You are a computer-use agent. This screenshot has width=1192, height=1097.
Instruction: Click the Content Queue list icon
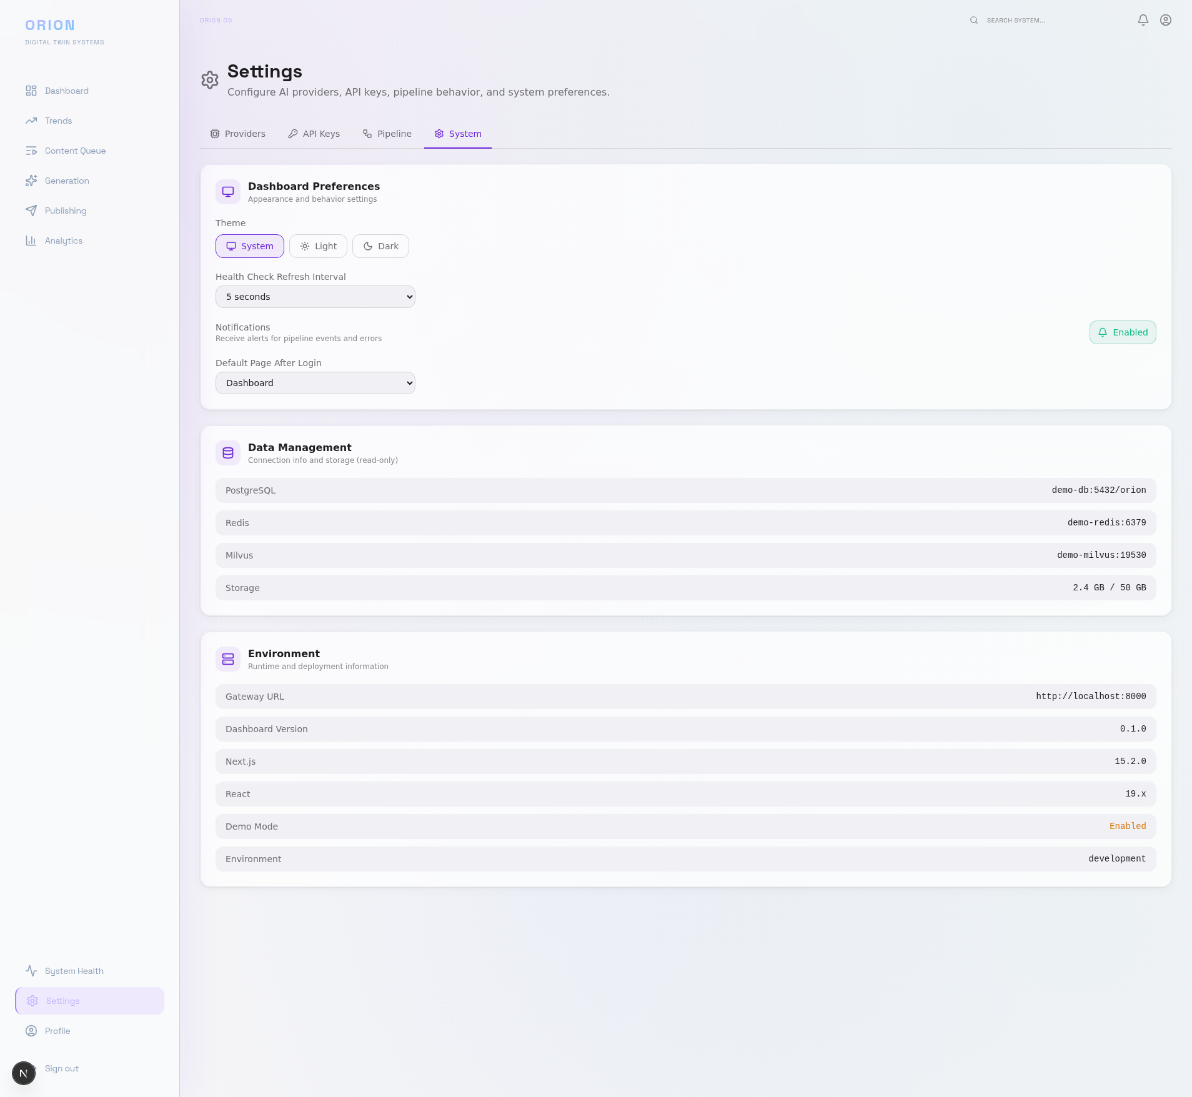(x=31, y=151)
